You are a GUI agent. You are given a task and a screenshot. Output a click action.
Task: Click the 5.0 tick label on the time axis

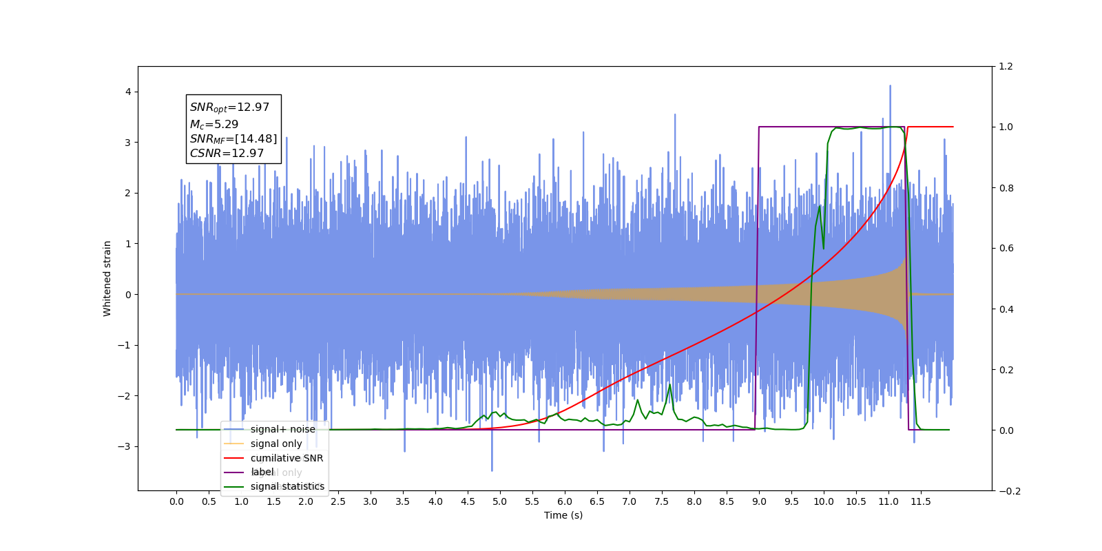click(x=500, y=501)
